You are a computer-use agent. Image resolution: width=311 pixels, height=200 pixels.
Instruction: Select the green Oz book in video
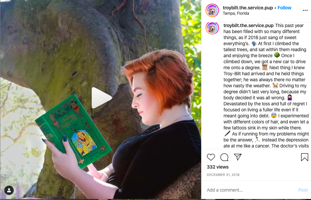(x=73, y=131)
